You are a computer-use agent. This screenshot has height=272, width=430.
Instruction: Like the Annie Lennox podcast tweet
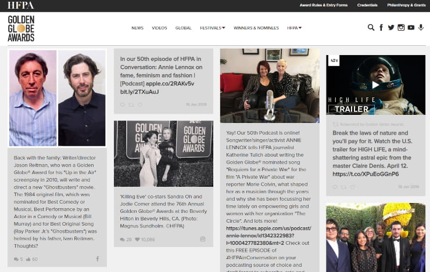pyautogui.click(x=140, y=104)
